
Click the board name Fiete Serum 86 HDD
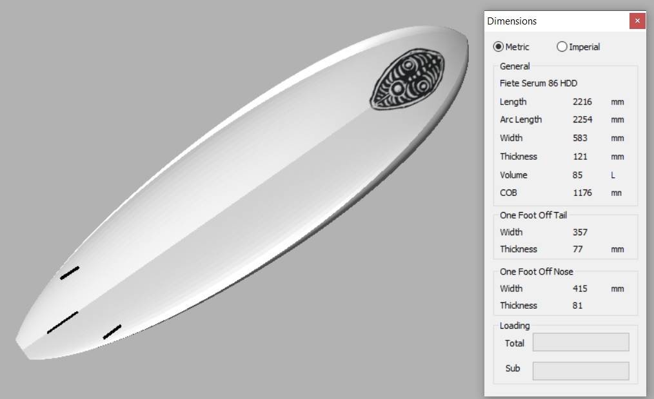pyautogui.click(x=539, y=83)
